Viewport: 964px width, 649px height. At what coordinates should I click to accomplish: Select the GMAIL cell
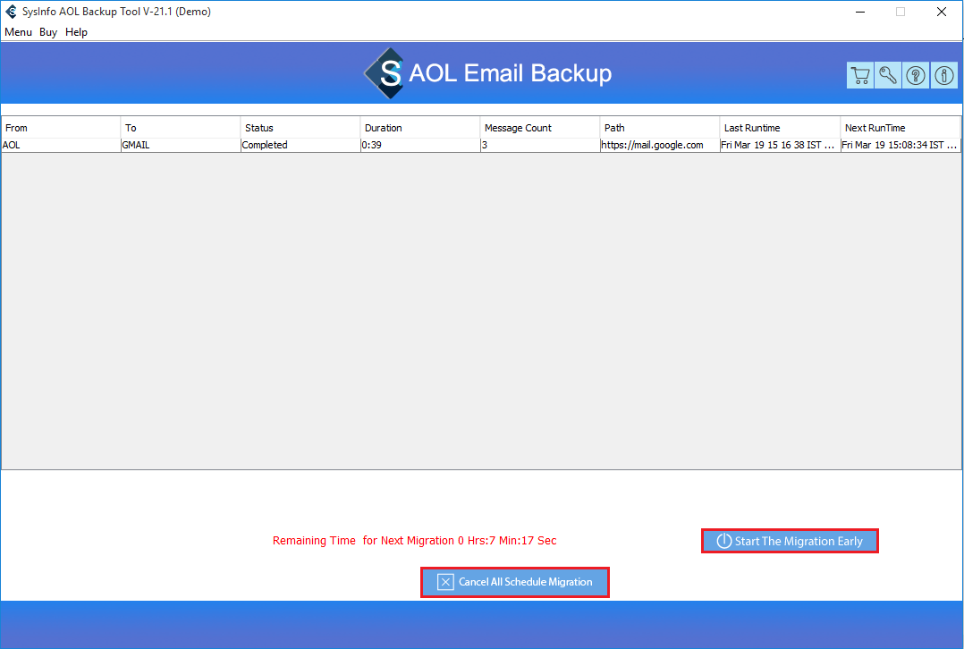(x=181, y=145)
